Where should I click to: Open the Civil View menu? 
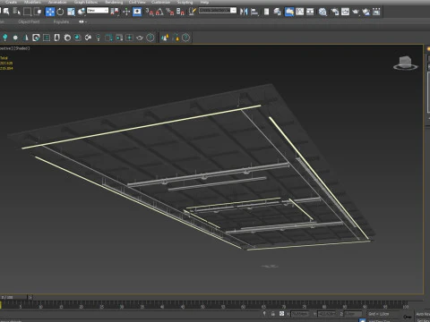[x=137, y=2]
